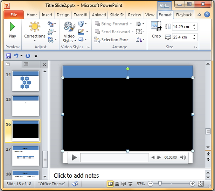Open the Group objects menu

click(140, 32)
